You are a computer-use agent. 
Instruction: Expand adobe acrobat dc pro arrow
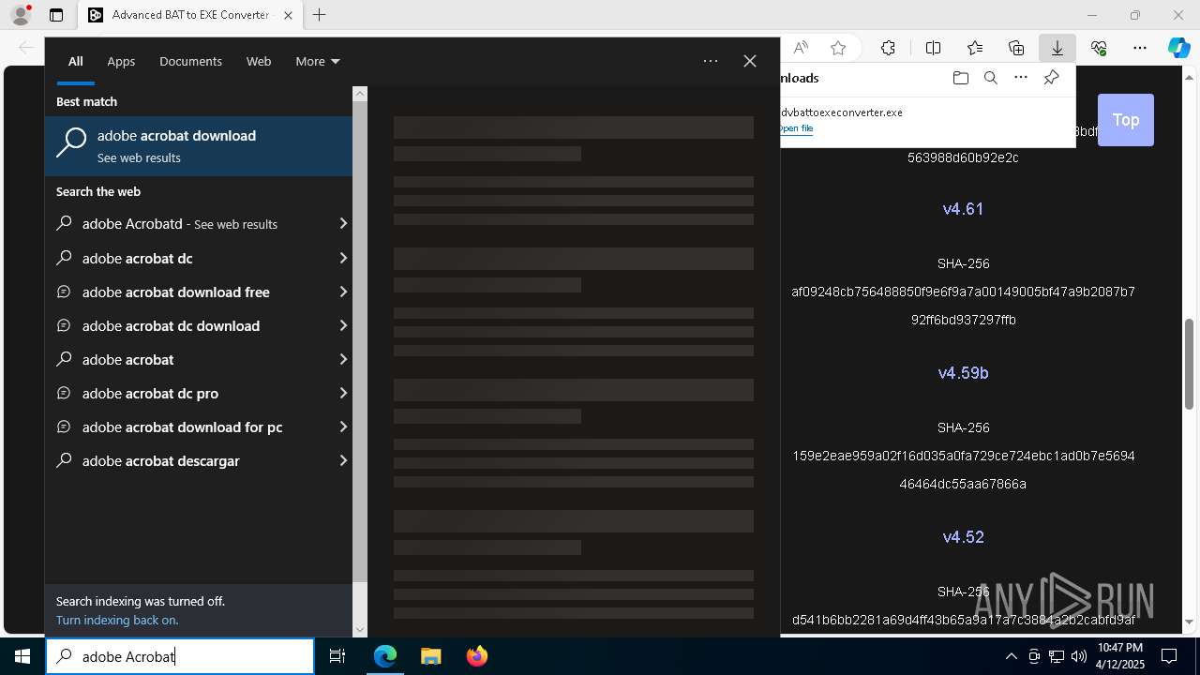point(343,393)
